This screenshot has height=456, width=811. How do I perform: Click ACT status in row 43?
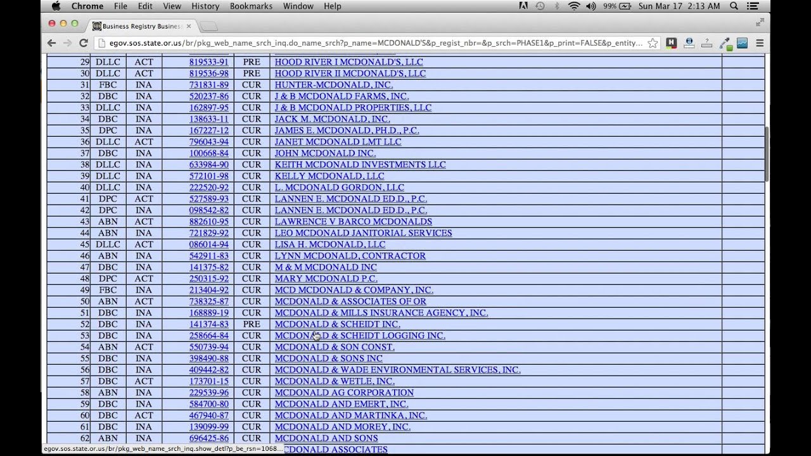144,222
